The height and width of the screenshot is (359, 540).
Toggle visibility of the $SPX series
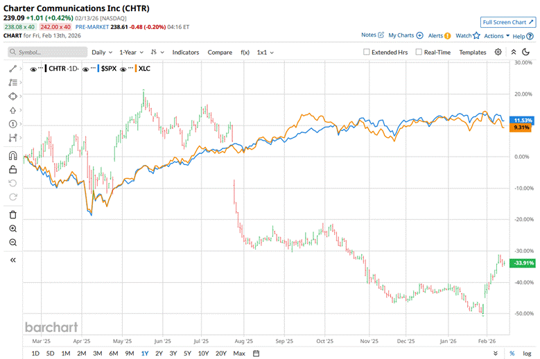(87, 69)
